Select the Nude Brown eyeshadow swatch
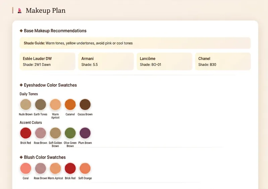Image resolution: width=268 pixels, height=189 pixels. point(26,104)
